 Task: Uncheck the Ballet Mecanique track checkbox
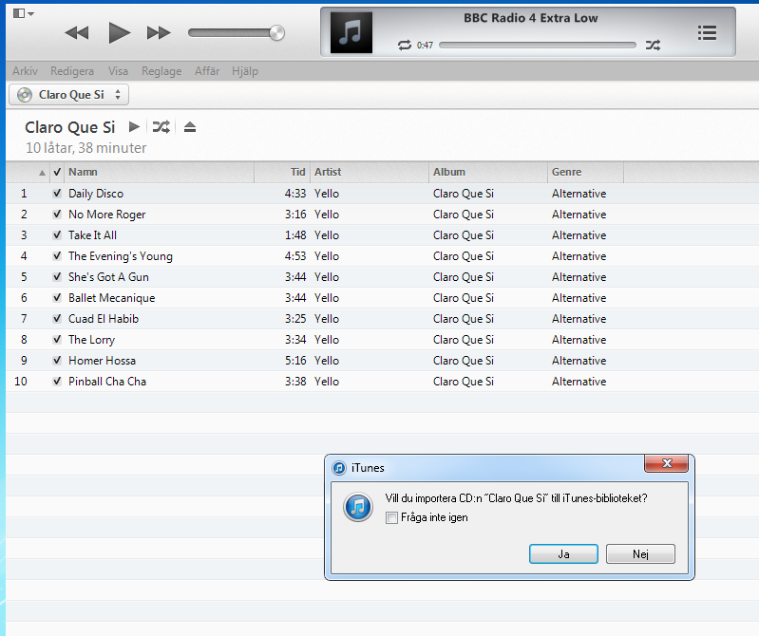57,297
